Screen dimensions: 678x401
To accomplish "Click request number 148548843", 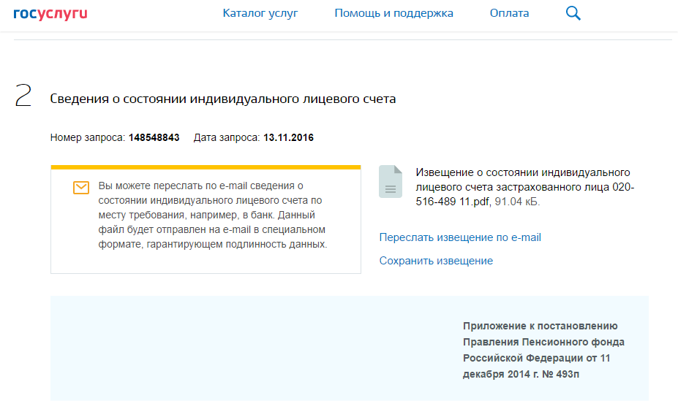I will [154, 137].
